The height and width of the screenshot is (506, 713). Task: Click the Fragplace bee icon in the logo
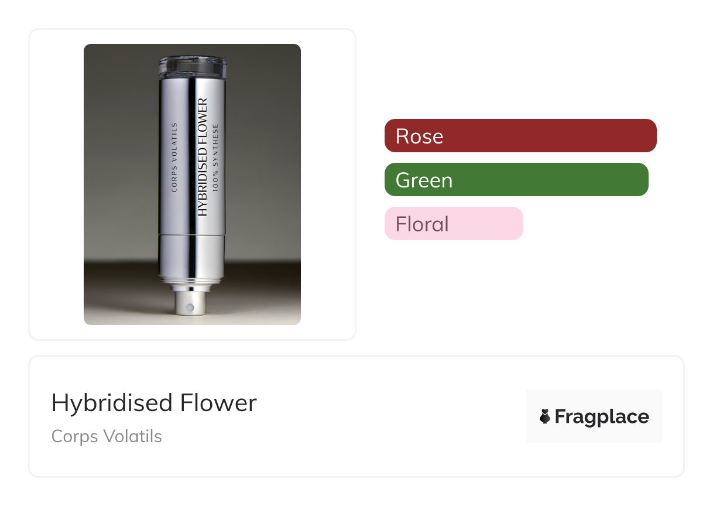(545, 417)
